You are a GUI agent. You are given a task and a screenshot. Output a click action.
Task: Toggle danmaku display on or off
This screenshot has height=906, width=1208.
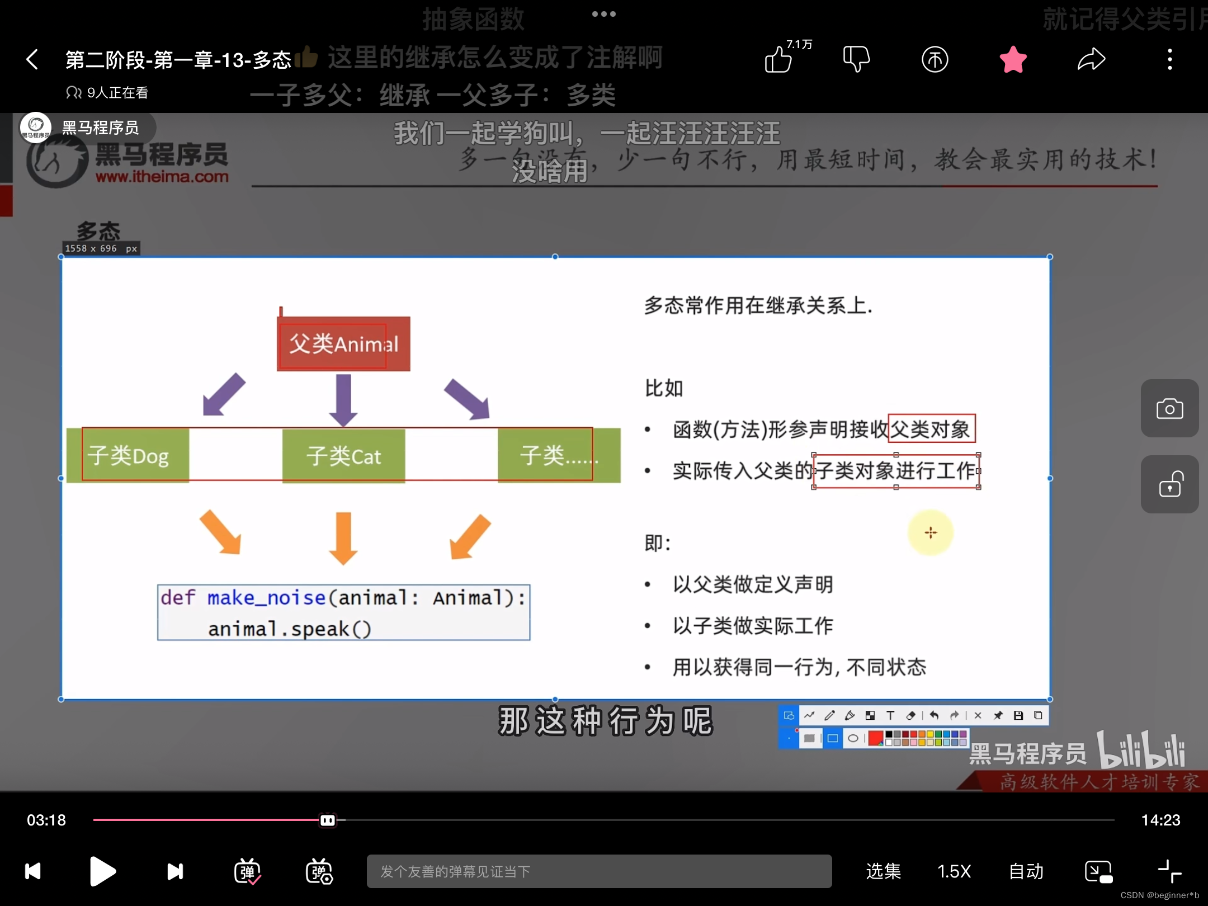pyautogui.click(x=247, y=871)
